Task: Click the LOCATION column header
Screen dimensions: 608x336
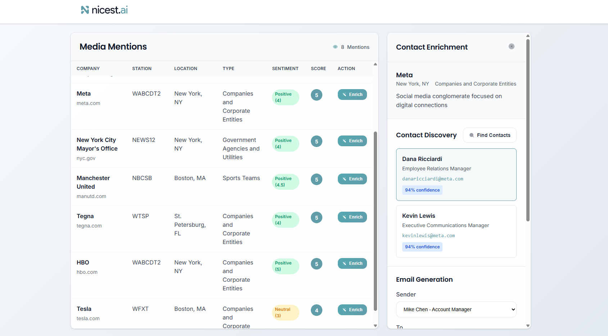Action: [186, 69]
